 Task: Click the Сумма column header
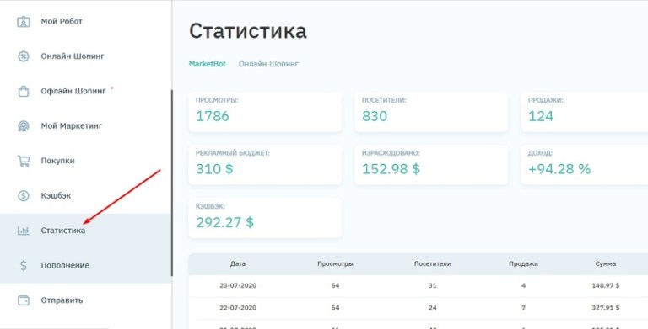606,264
